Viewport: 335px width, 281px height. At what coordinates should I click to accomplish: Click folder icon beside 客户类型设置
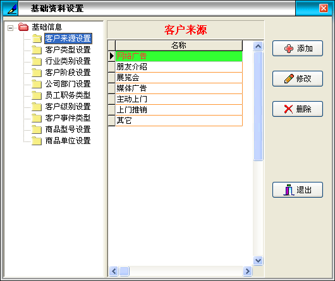[37, 50]
